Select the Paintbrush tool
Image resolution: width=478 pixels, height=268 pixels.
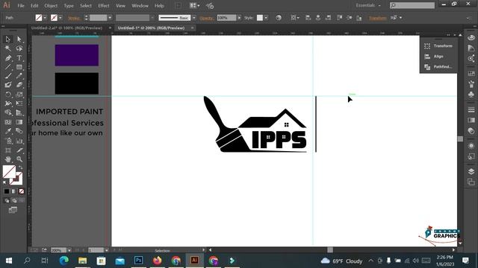(8, 76)
